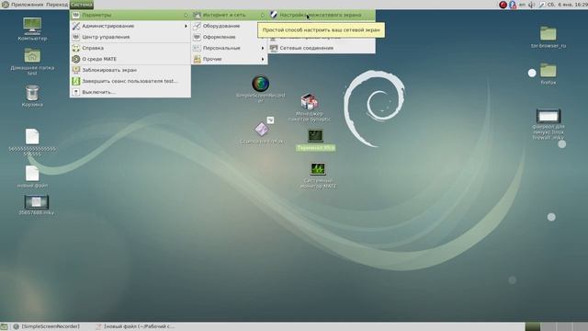Open the Администрирование submenu
This screenshot has width=588, height=331.
click(130, 26)
